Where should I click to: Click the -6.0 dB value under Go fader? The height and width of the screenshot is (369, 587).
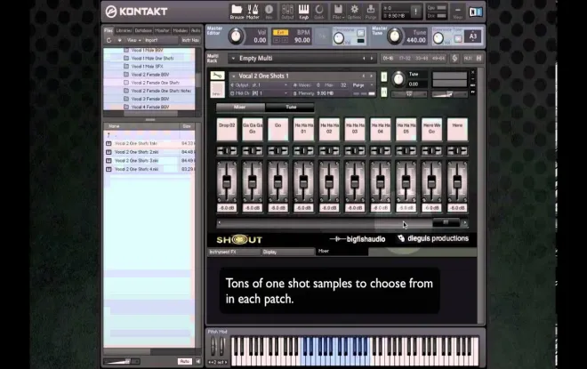point(277,208)
